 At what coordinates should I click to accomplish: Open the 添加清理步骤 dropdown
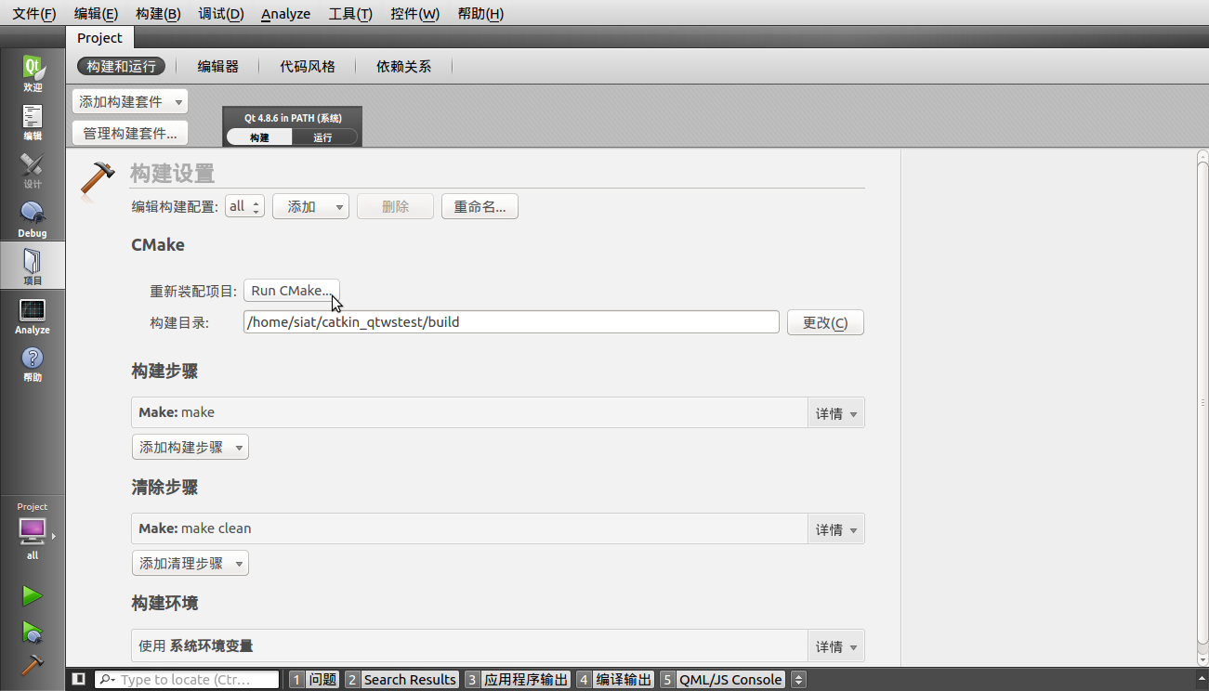pyautogui.click(x=191, y=563)
